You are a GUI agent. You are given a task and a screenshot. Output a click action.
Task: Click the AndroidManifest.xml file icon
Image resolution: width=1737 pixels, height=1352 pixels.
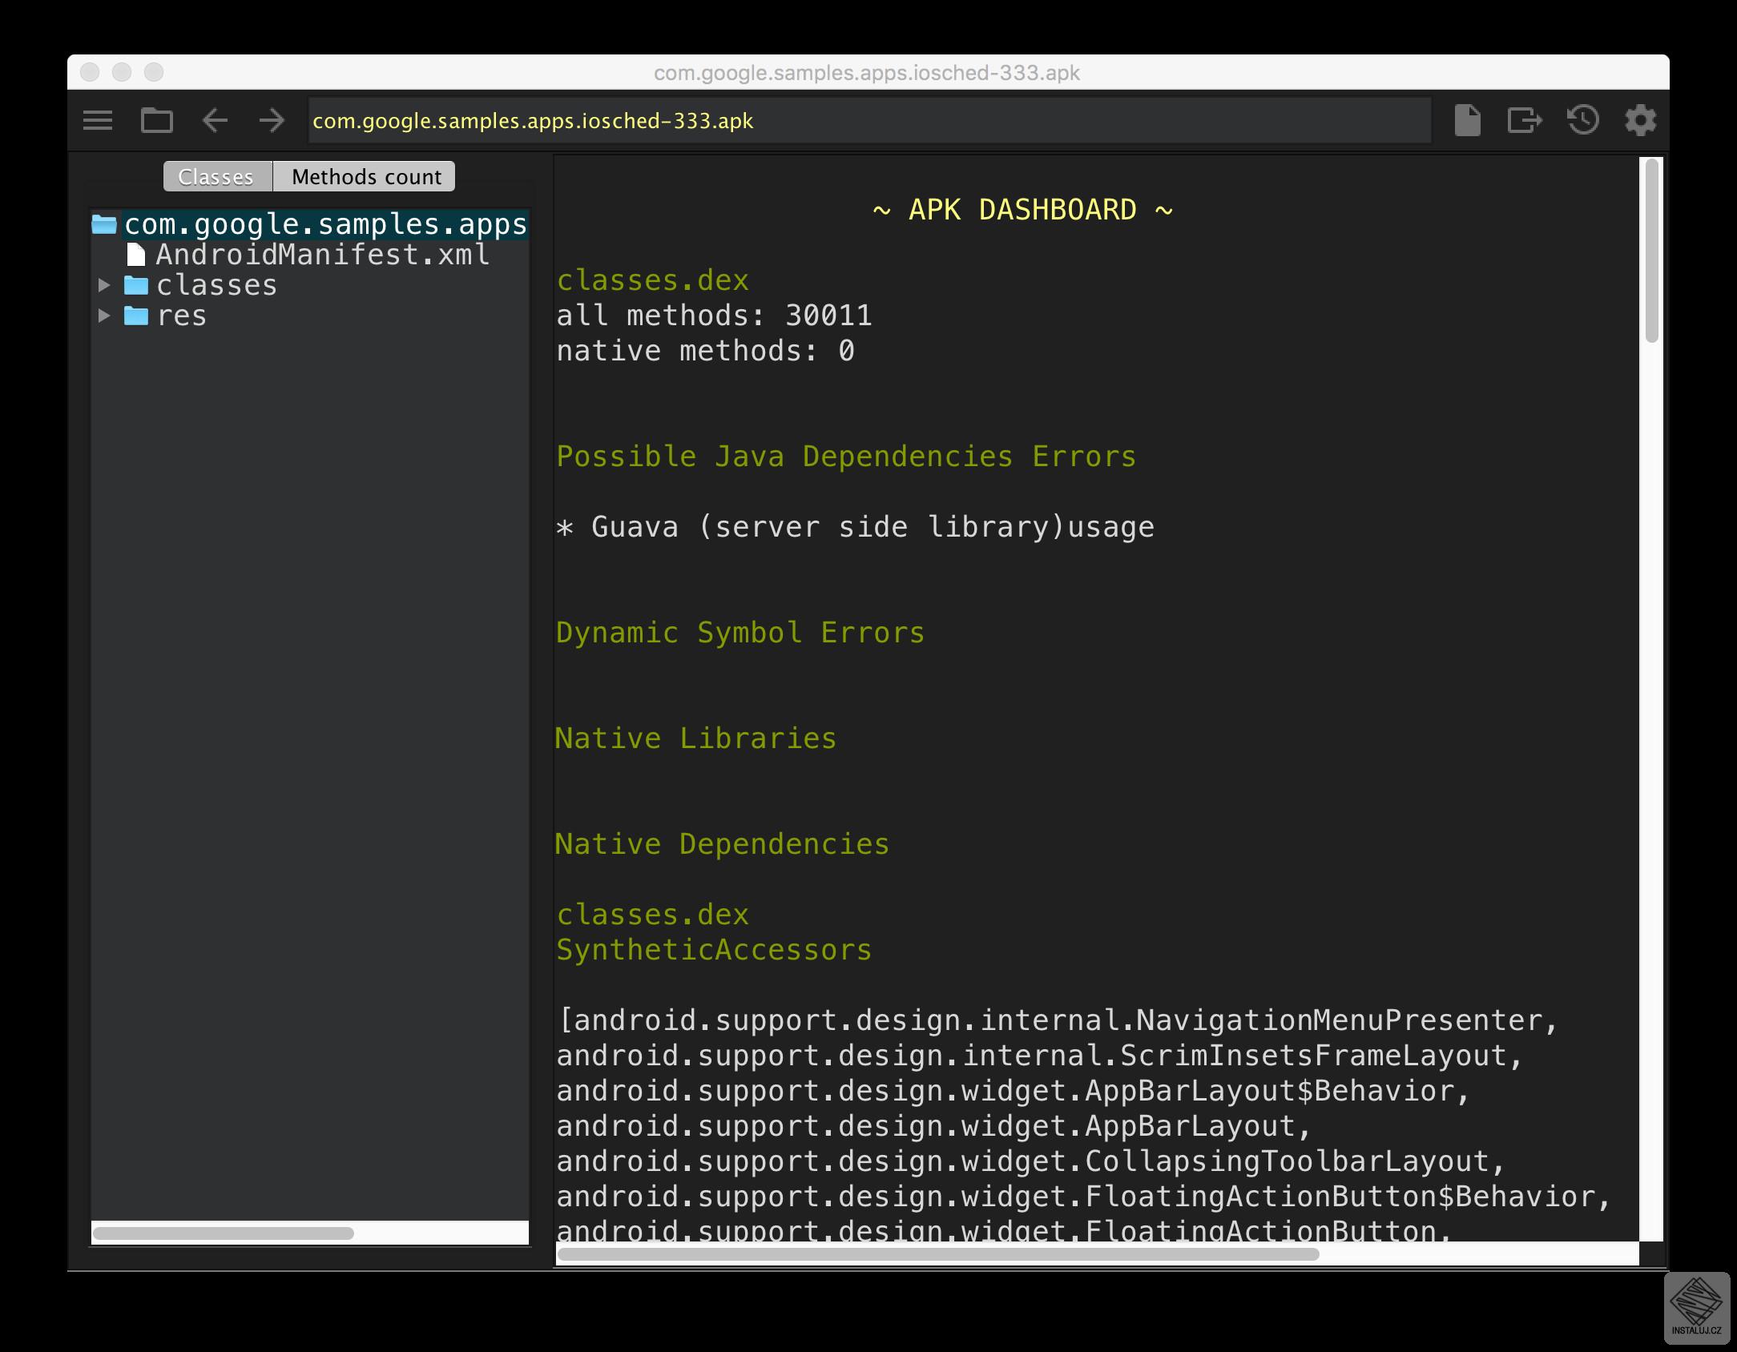136,255
